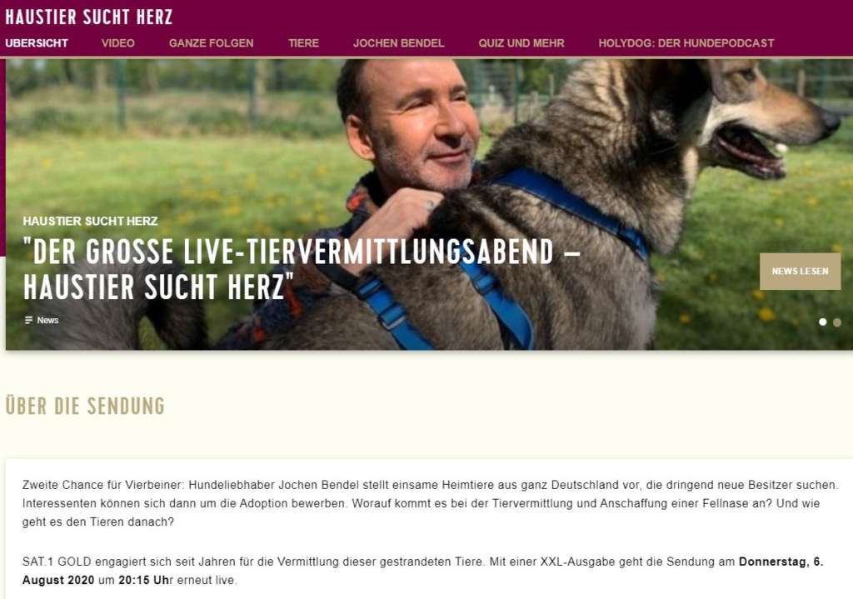Select JOCHEN BENDEL in the navigation
Viewport: 853px width, 599px height.
coord(398,43)
